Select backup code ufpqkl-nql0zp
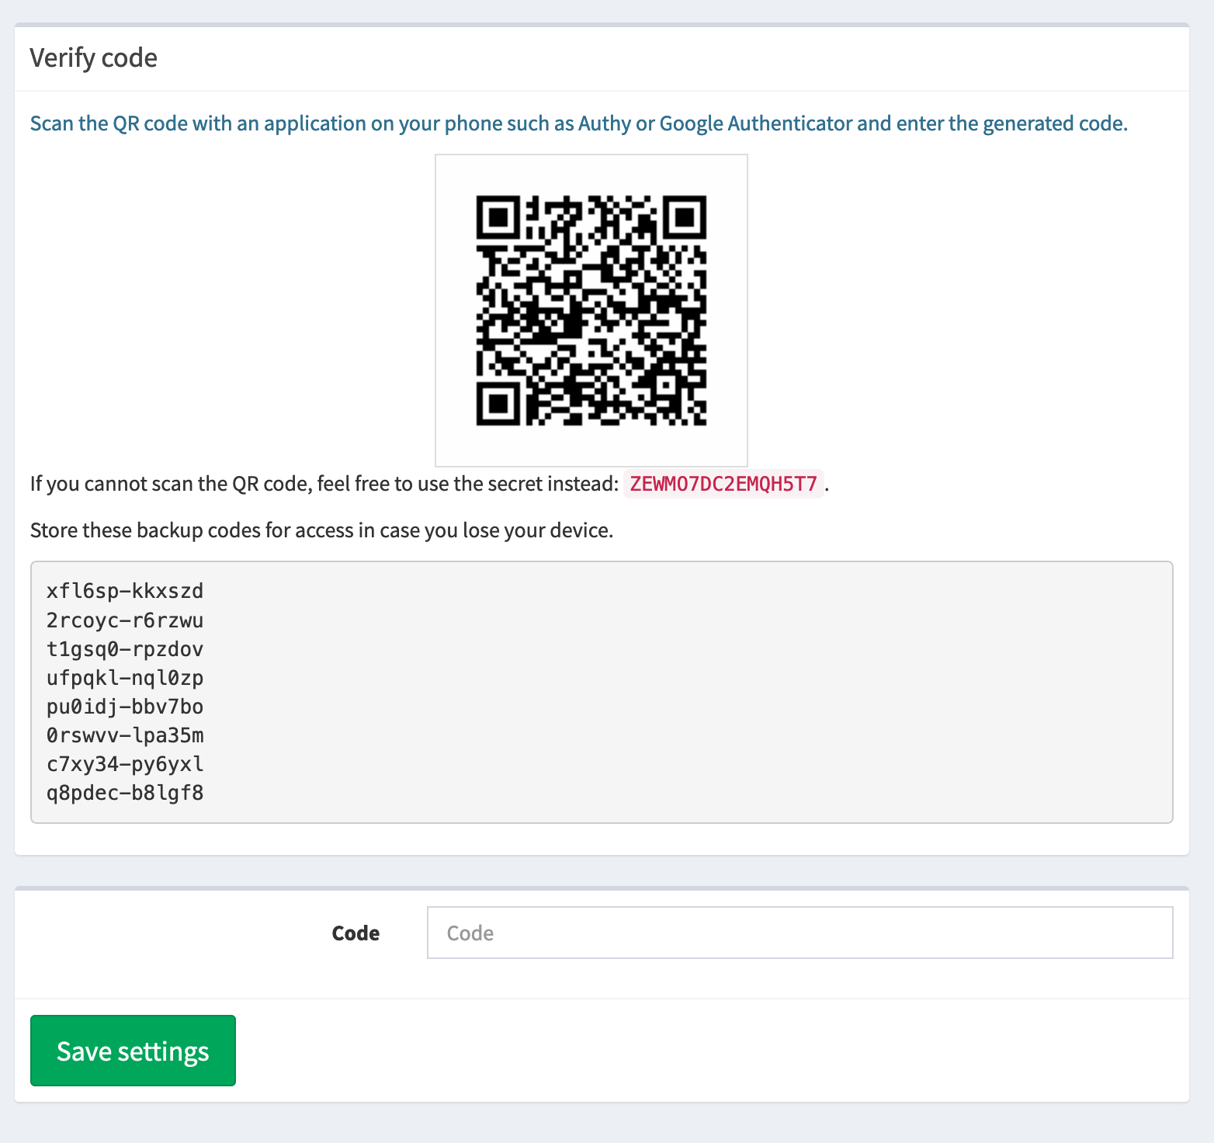This screenshot has height=1143, width=1214. tap(124, 677)
